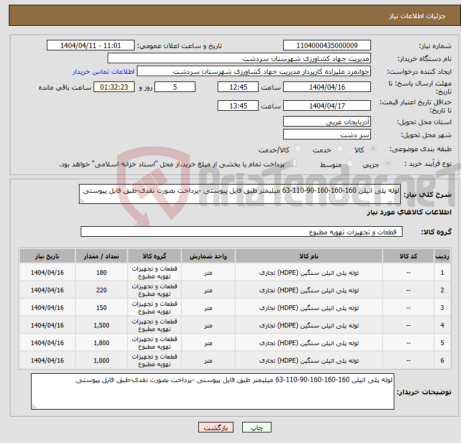Click quantity 180 in row 1
The height and width of the screenshot is (443, 461).
point(101,272)
